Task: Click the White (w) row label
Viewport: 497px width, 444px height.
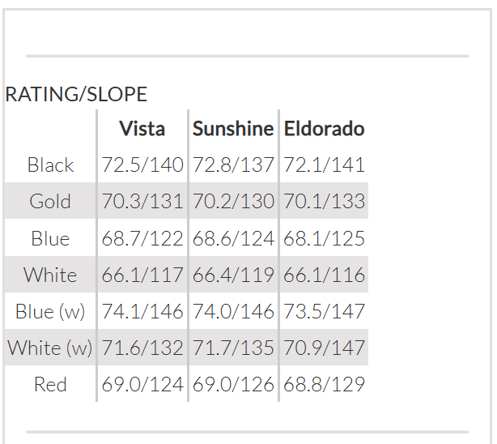Action: (x=50, y=348)
